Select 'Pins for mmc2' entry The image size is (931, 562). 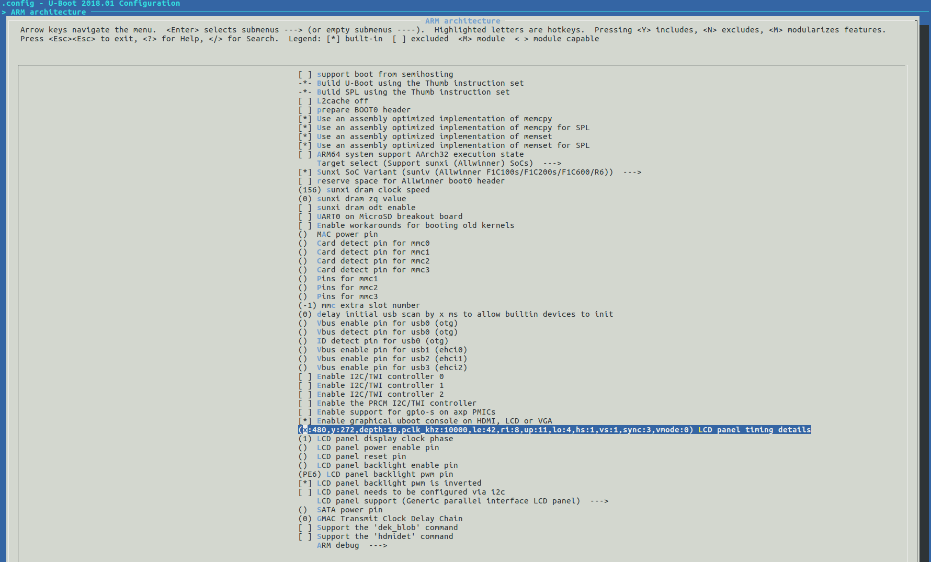(338, 288)
